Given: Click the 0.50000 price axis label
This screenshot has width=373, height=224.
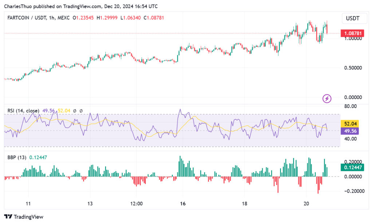Looking at the screenshot, I should [353, 68].
